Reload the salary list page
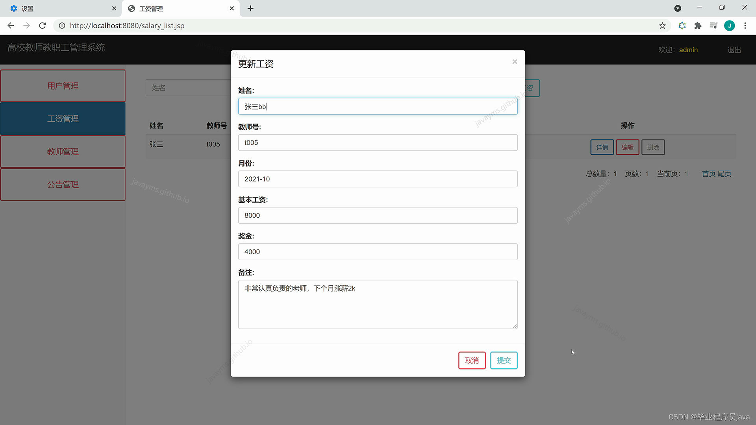The width and height of the screenshot is (756, 425). tap(43, 26)
